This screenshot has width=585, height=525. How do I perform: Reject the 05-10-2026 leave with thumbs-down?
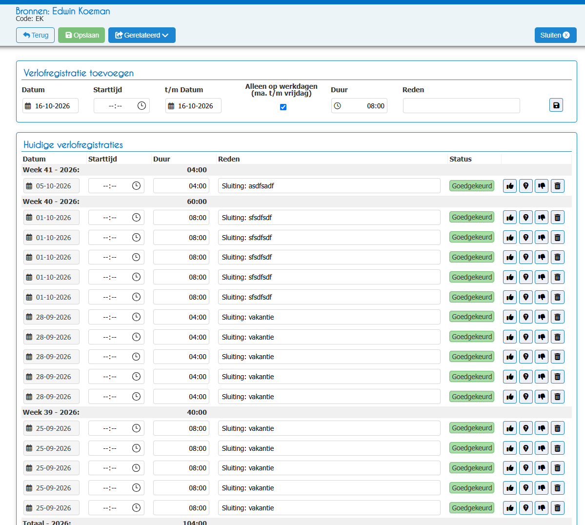542,186
